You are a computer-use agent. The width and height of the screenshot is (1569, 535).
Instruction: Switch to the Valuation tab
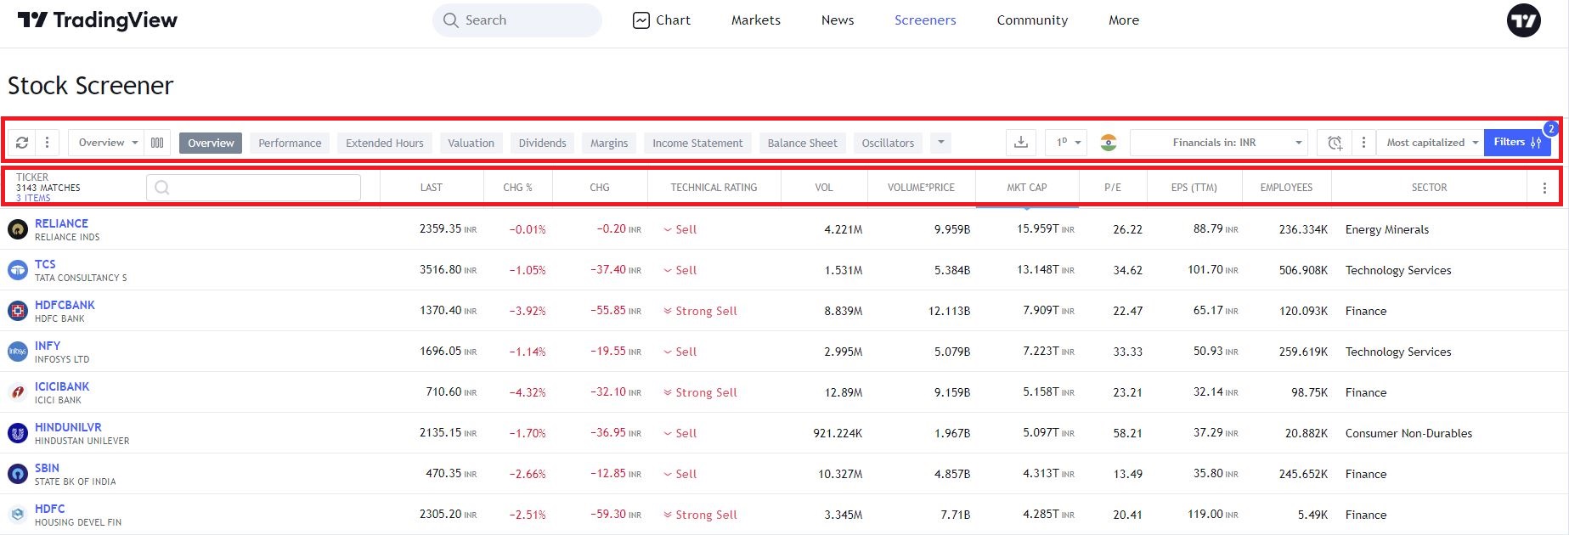pyautogui.click(x=471, y=143)
